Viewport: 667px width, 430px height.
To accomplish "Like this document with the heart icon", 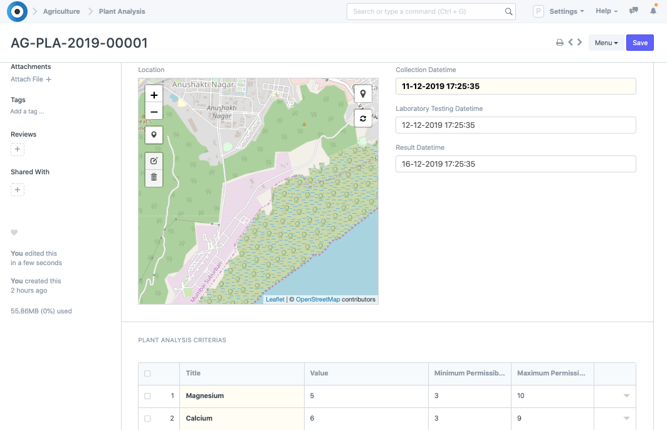I will 14,233.
